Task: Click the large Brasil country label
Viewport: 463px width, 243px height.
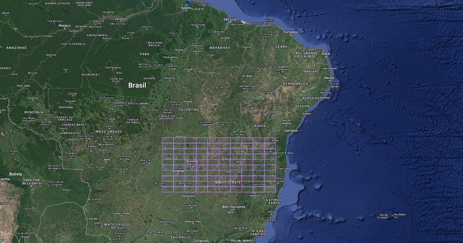Action: click(x=137, y=85)
